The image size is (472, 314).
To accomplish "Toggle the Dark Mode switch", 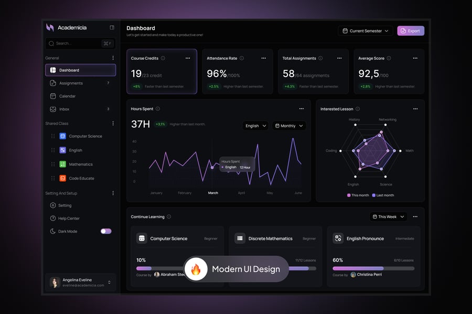I will coord(106,231).
